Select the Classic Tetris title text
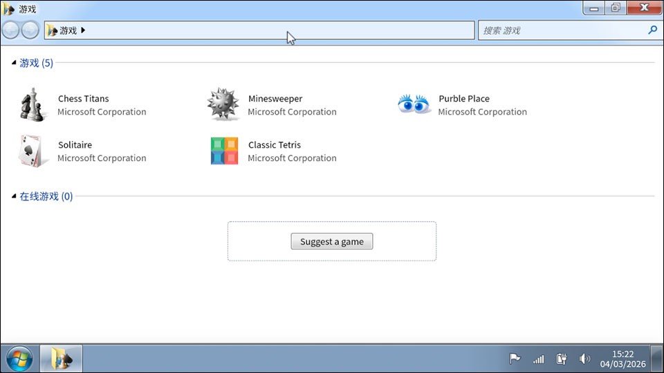The image size is (664, 373). 275,144
